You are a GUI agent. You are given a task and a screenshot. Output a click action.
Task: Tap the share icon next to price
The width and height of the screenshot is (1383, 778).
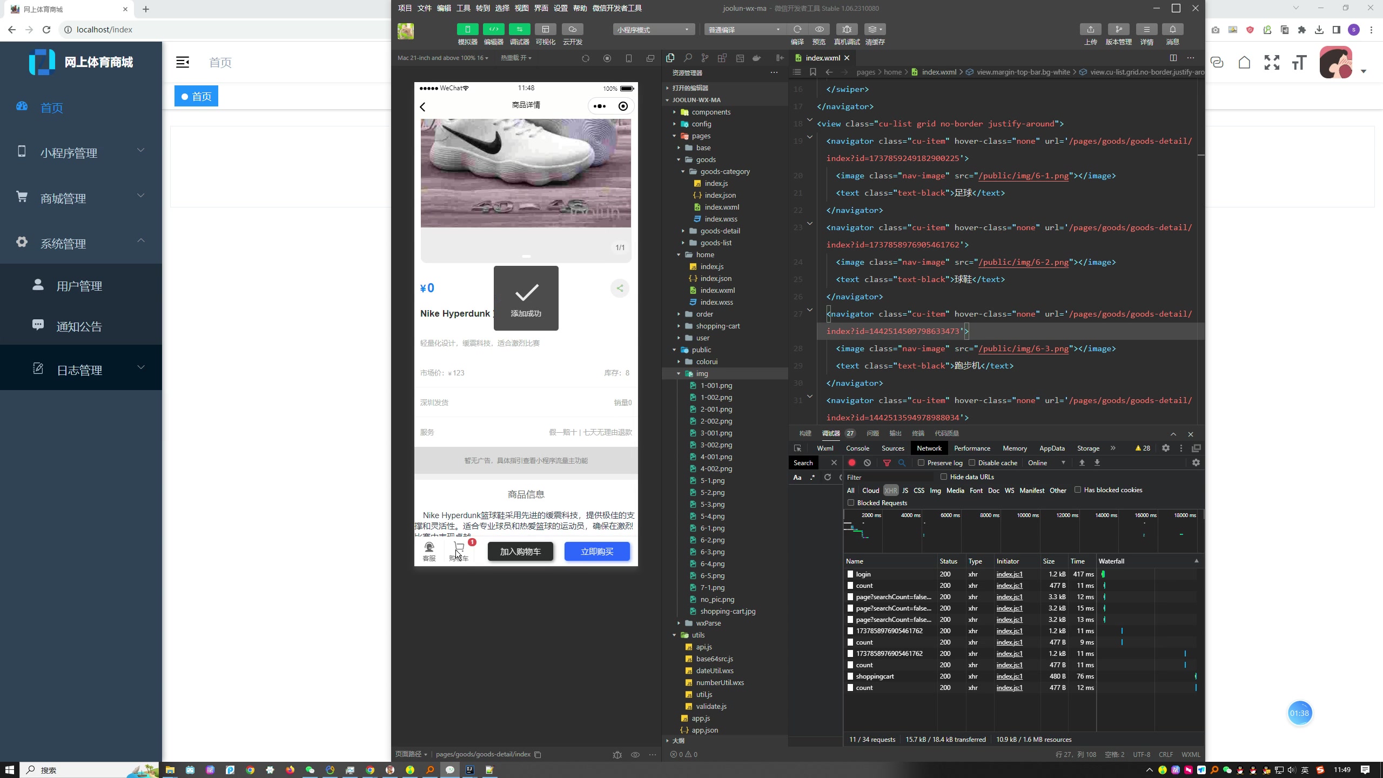620,288
